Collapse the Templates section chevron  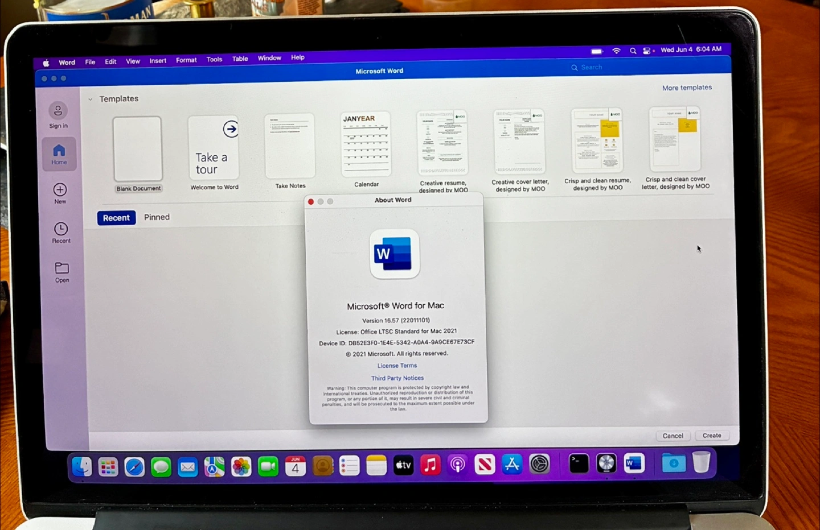pos(90,99)
